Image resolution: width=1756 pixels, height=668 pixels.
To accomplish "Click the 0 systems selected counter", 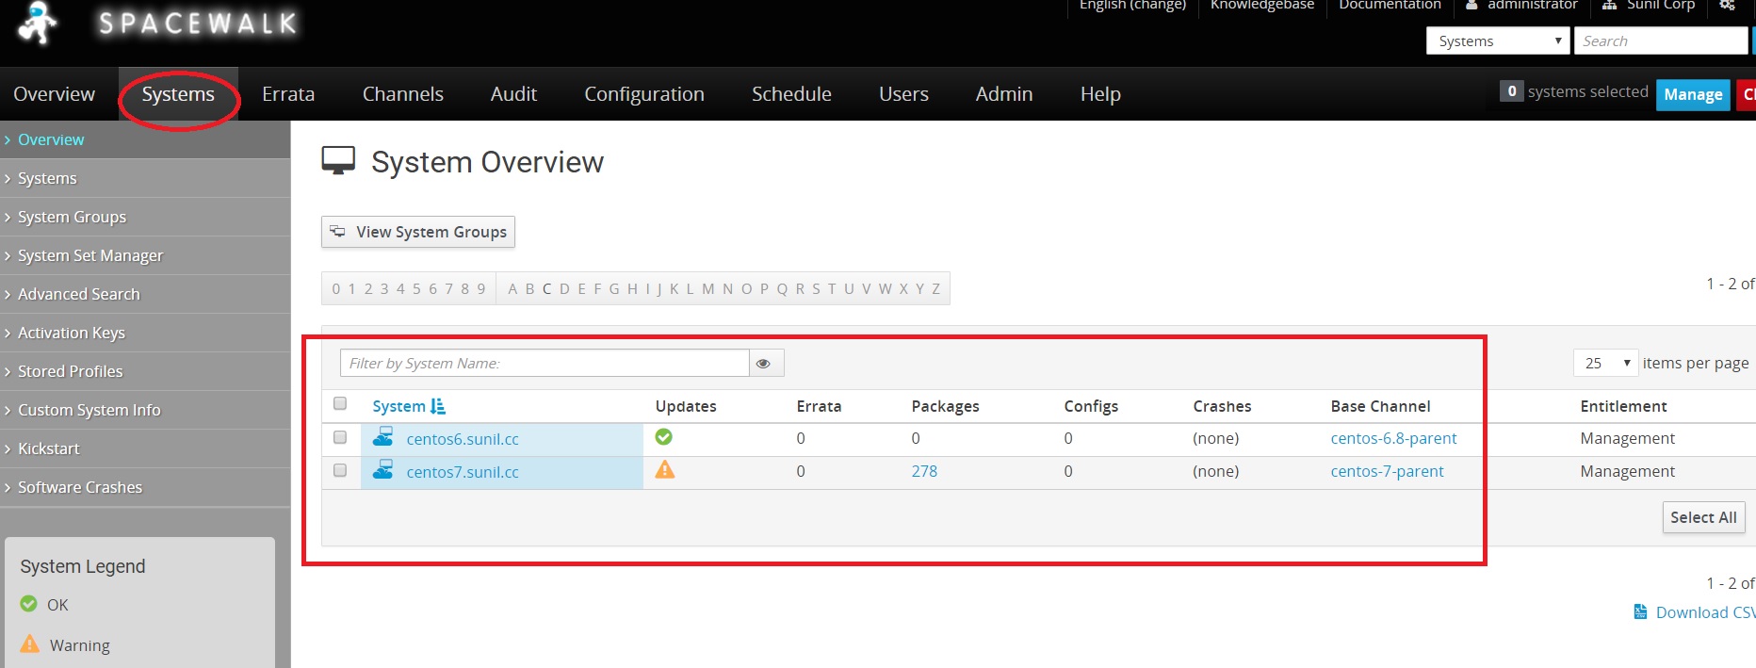I will (1574, 91).
